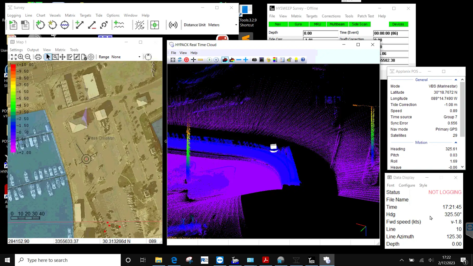
Task: Click the depth color scale legend on map
Action: pyautogui.click(x=13, y=108)
